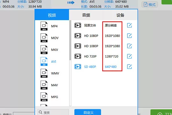This screenshot has height=115, width=172.
Task: Select the MKV format file icon
Action: [44, 50]
